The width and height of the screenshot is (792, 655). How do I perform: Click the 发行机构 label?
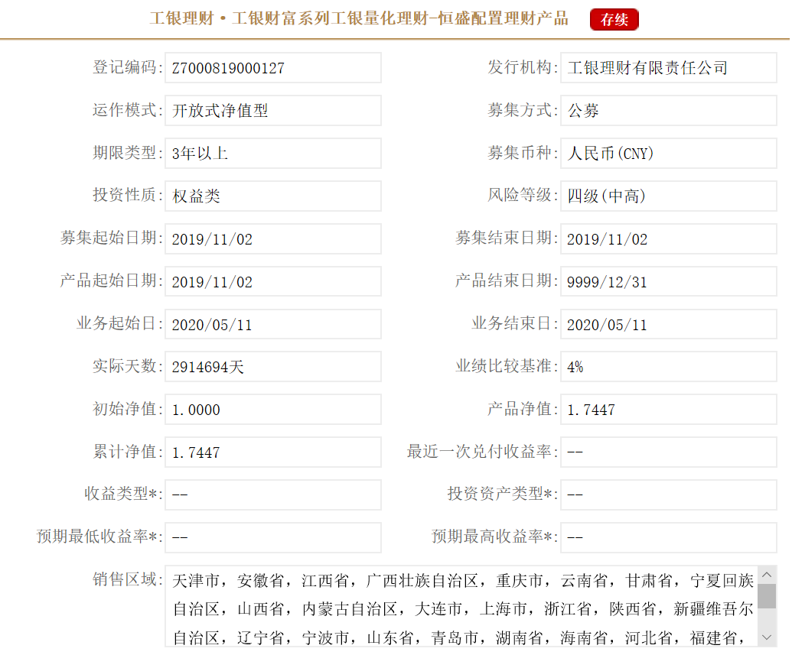tap(523, 67)
